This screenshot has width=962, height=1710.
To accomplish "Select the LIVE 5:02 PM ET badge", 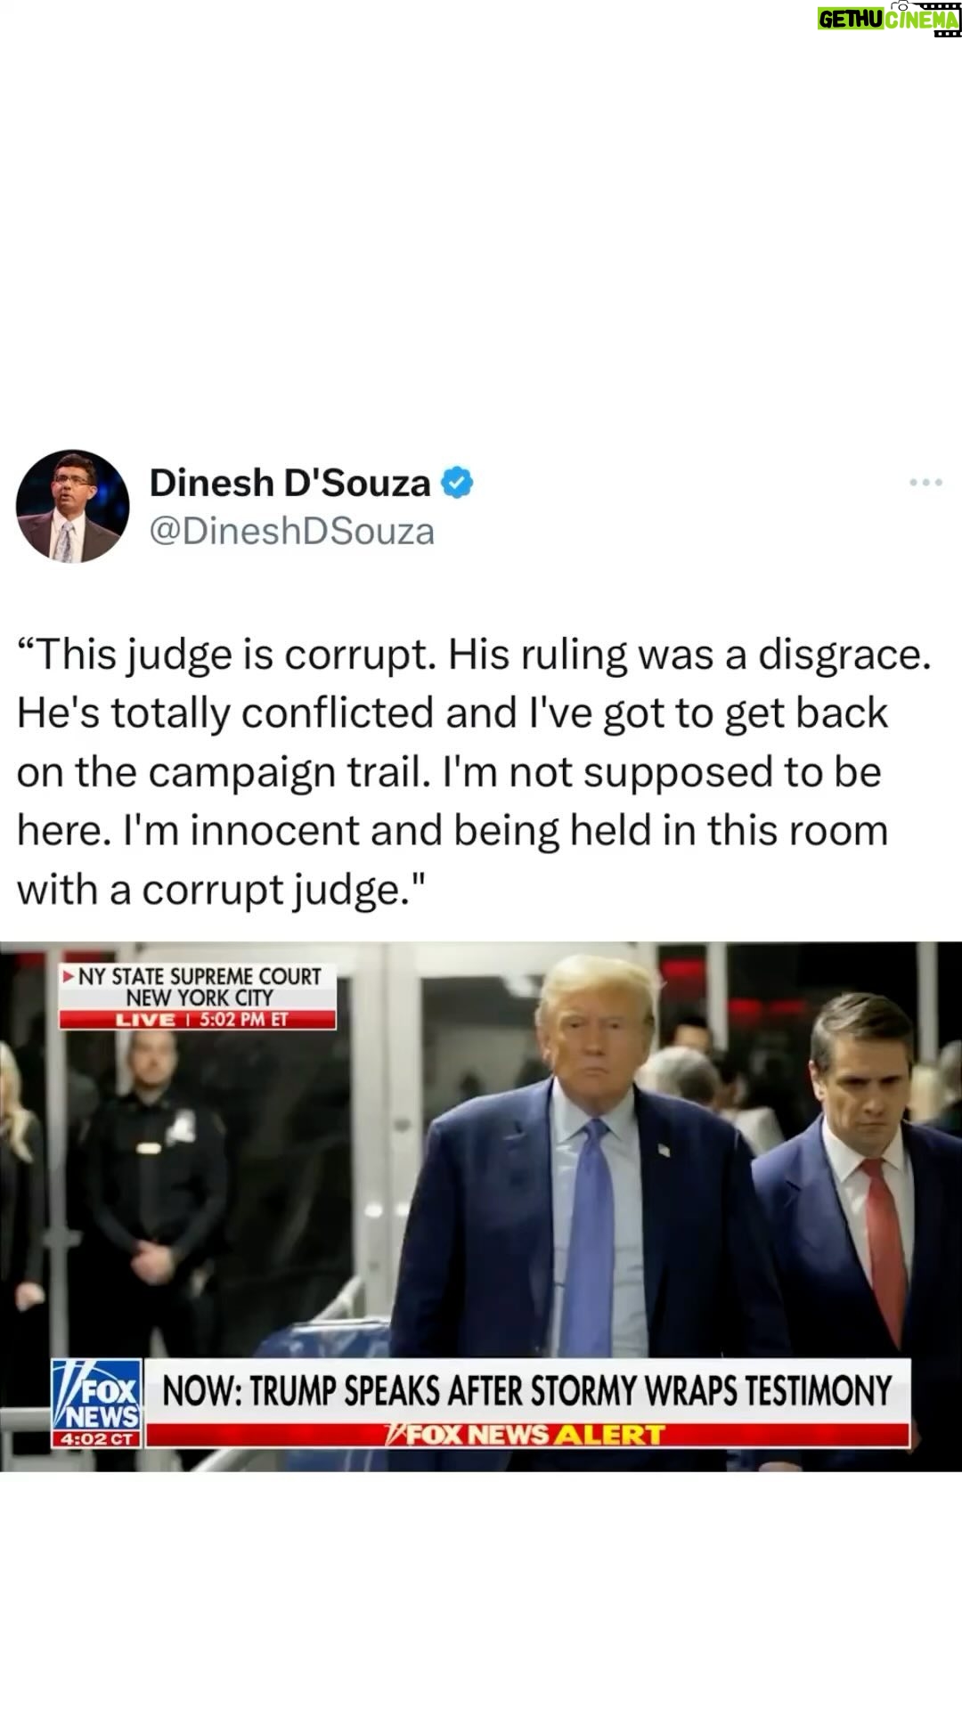I will tap(198, 1020).
